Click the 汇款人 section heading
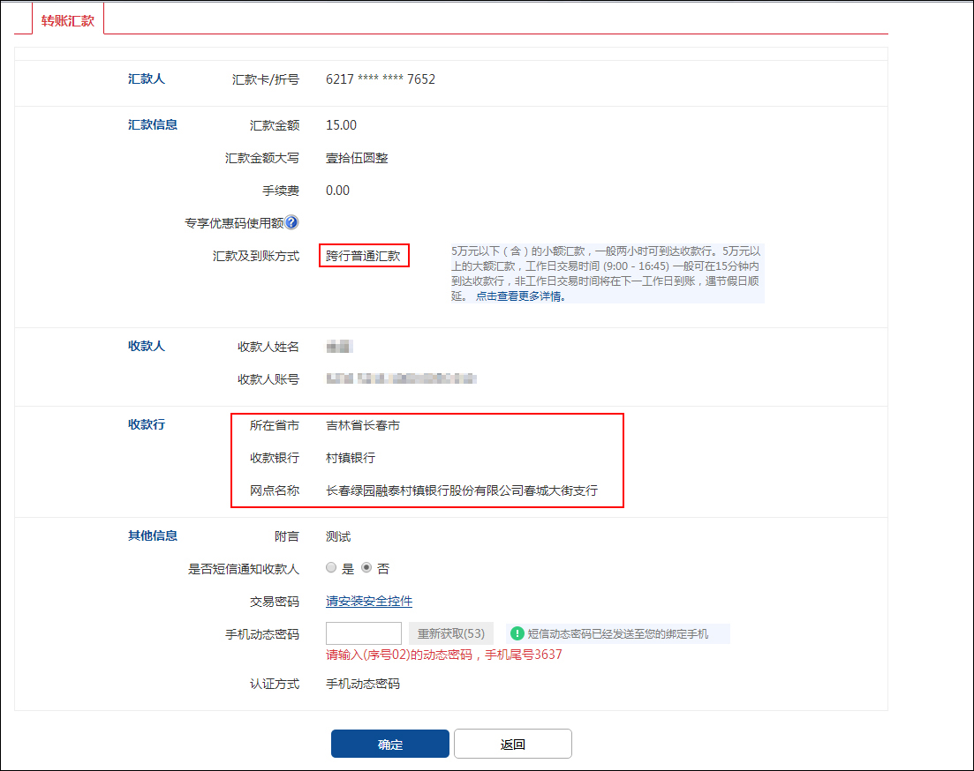Viewport: 974px width, 771px height. click(x=147, y=79)
